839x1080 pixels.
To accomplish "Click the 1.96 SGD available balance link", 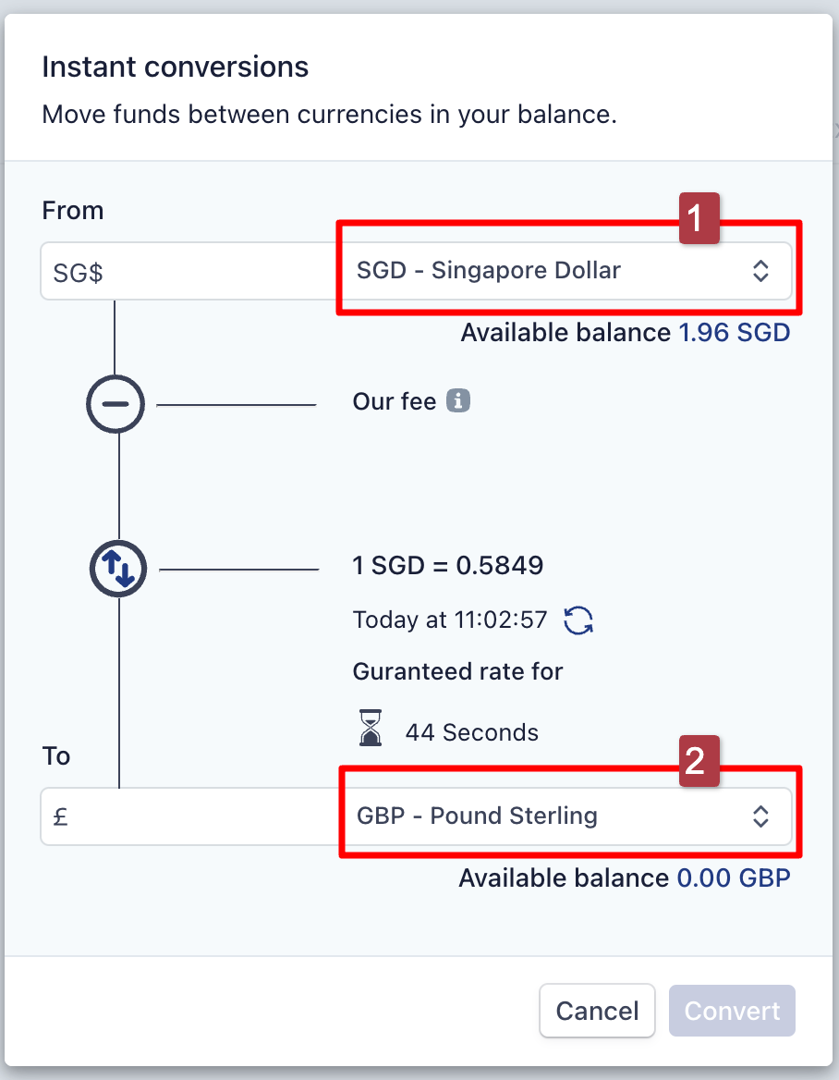I will [735, 332].
